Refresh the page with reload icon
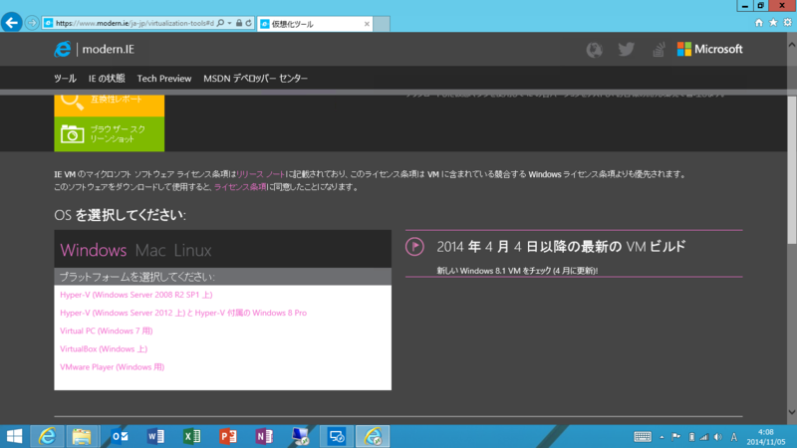Viewport: 797px width, 448px height. coord(248,23)
